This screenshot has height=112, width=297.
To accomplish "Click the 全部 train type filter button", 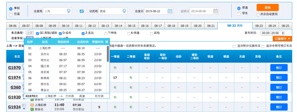I will click(x=29, y=33).
